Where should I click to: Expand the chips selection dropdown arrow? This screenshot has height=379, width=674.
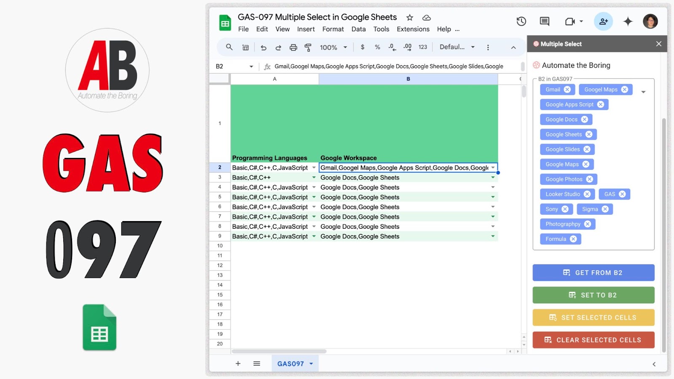pyautogui.click(x=643, y=92)
